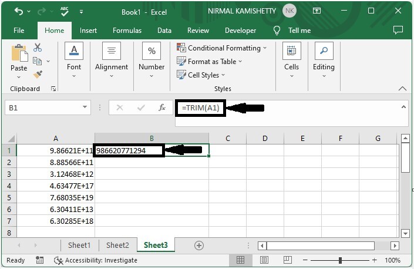Click the Cut scissors icon

38,48
